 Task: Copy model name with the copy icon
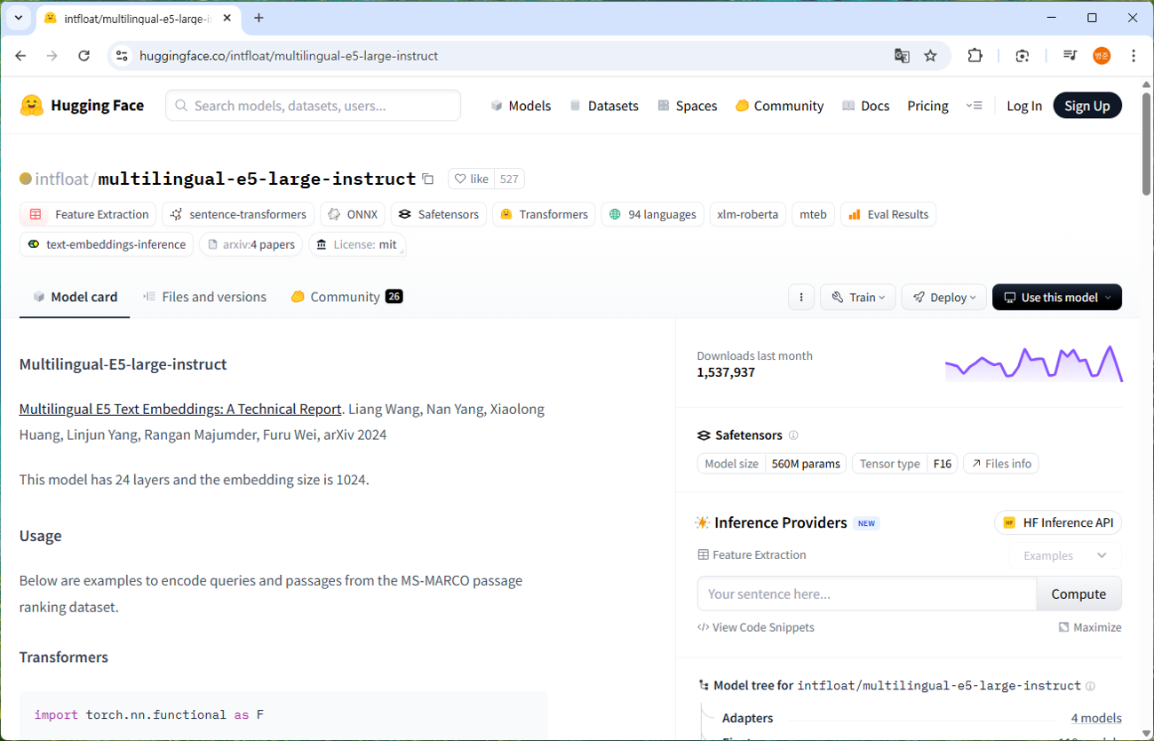coord(428,179)
